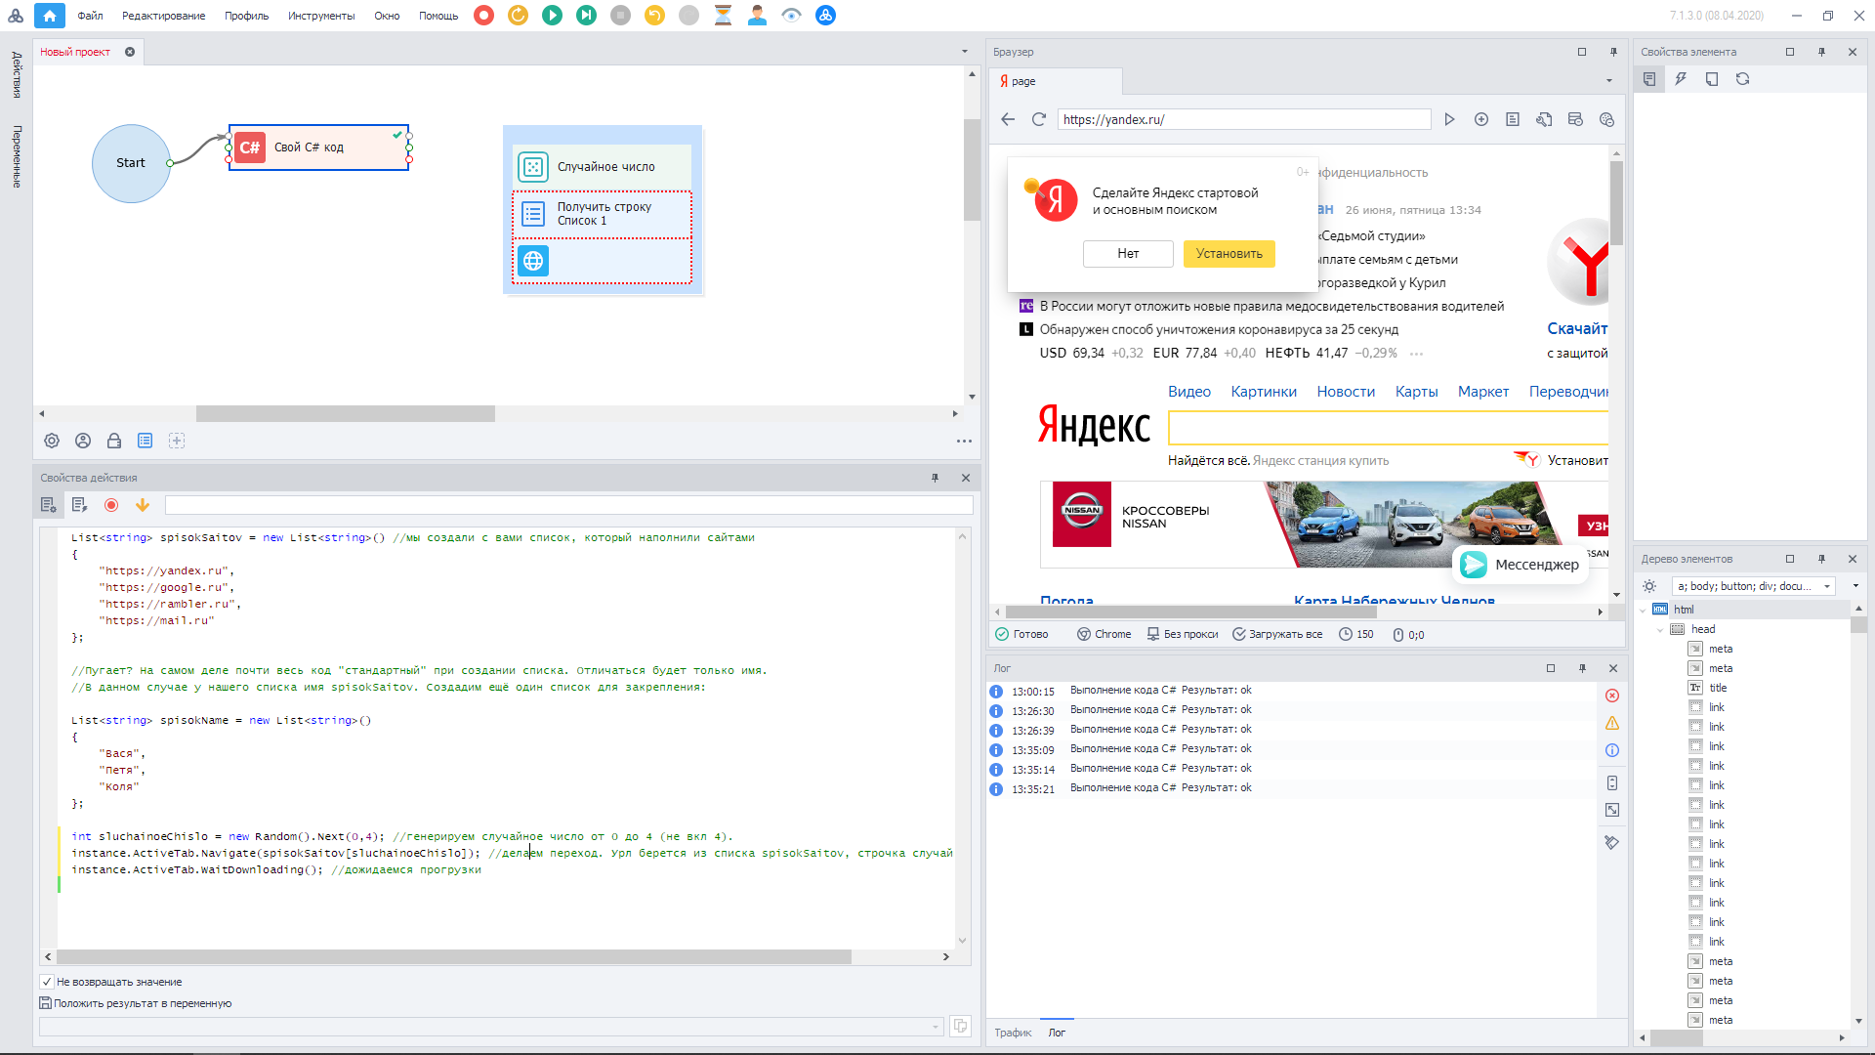Click the hourglass icon in toolbar
The image size is (1875, 1055).
tap(723, 15)
